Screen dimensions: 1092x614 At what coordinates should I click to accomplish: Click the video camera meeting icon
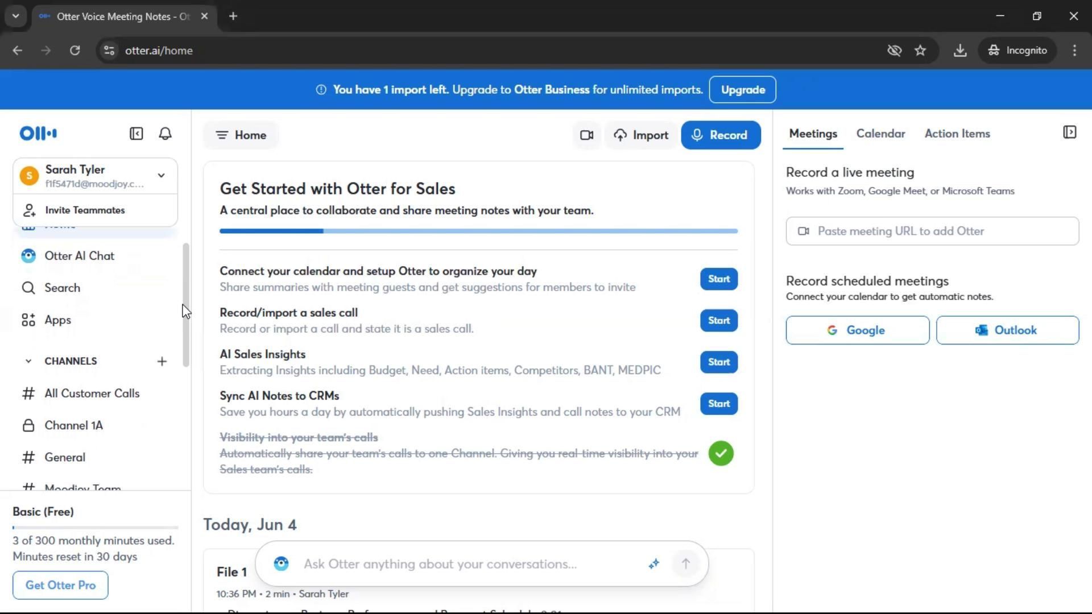(586, 135)
